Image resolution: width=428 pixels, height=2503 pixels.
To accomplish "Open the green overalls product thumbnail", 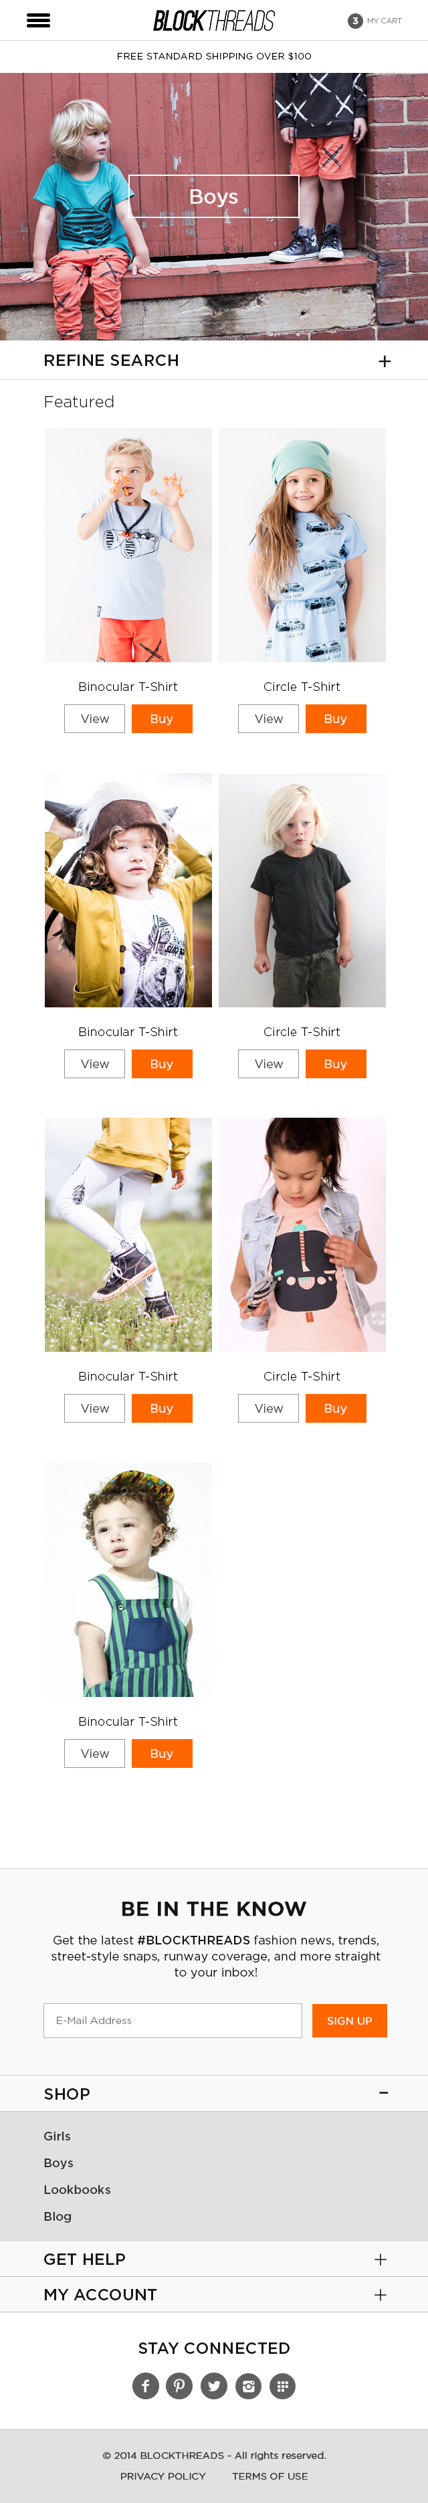I will [x=128, y=1579].
